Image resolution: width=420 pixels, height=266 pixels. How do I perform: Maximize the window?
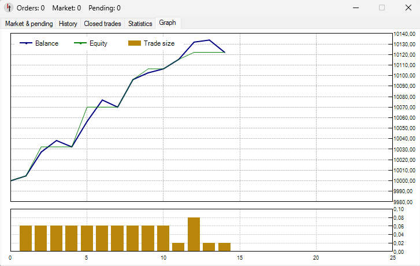tap(381, 8)
